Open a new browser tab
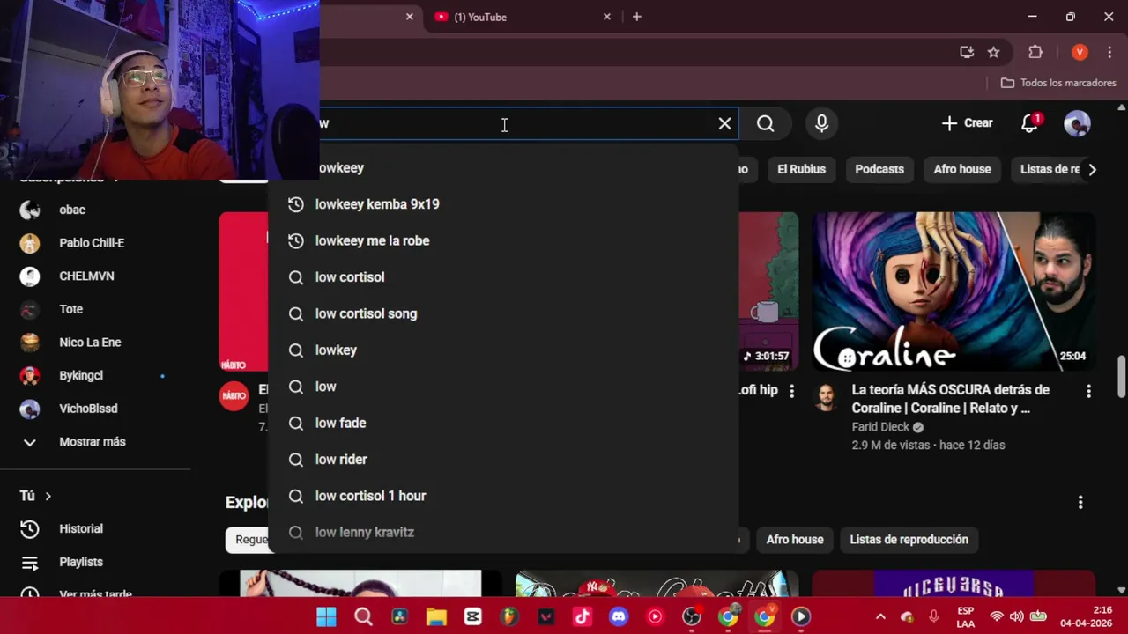The width and height of the screenshot is (1128, 634). pyautogui.click(x=636, y=17)
